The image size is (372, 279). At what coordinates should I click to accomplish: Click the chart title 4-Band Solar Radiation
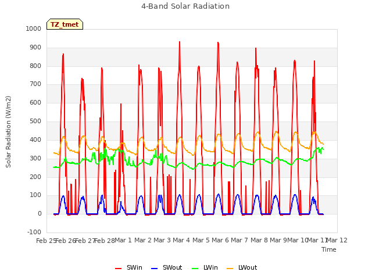click(185, 6)
